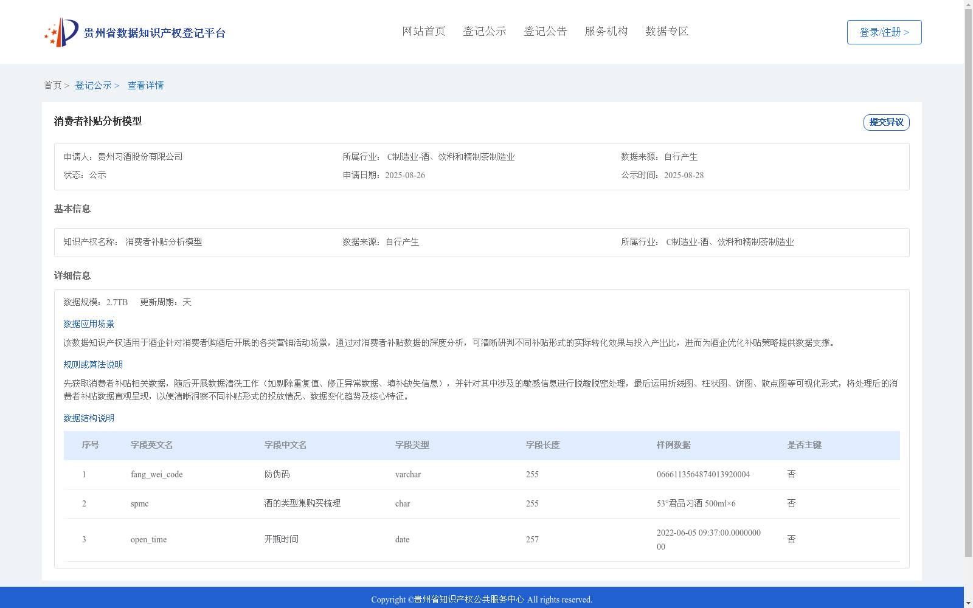Image resolution: width=973 pixels, height=608 pixels.
Task: Go to 登记公告 menu item
Action: coord(545,31)
